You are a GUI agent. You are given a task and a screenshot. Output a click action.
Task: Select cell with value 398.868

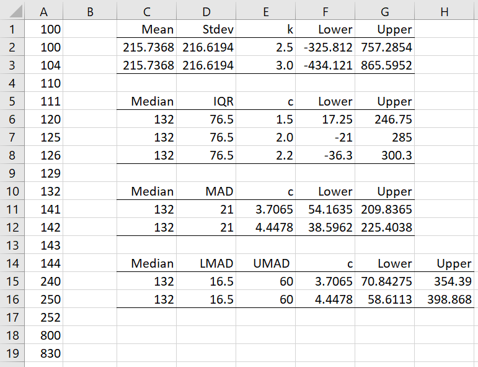(x=445, y=299)
